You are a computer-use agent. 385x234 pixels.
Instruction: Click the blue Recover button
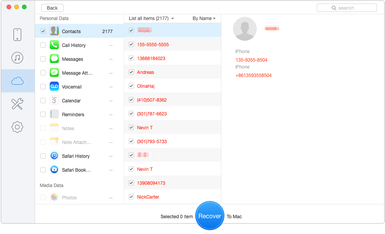click(210, 216)
